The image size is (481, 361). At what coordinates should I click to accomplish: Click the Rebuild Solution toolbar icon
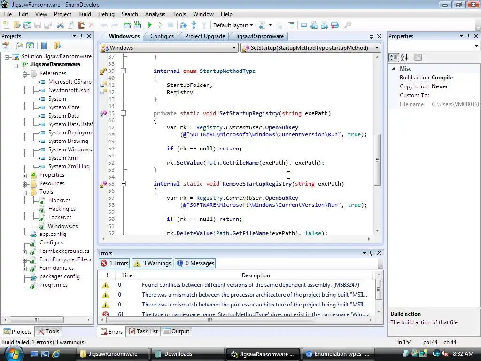[x=138, y=25]
